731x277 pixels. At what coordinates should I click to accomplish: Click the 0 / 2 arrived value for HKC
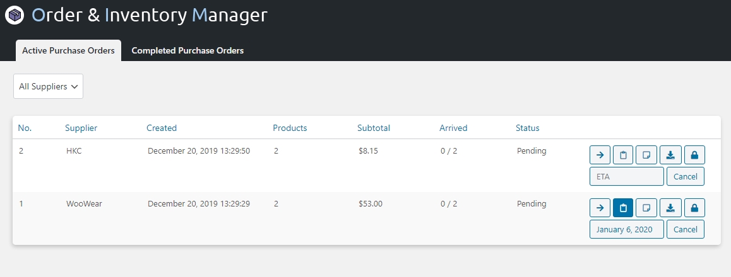coord(449,151)
